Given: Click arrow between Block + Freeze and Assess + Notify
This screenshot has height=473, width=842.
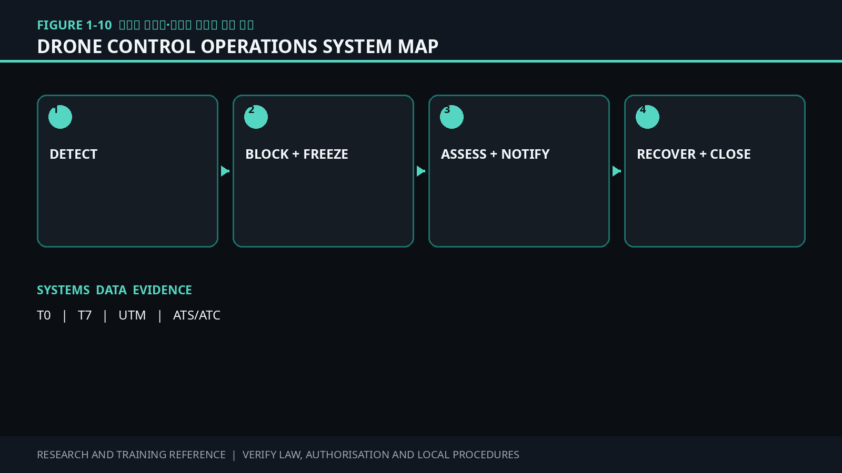Looking at the screenshot, I should (421, 171).
